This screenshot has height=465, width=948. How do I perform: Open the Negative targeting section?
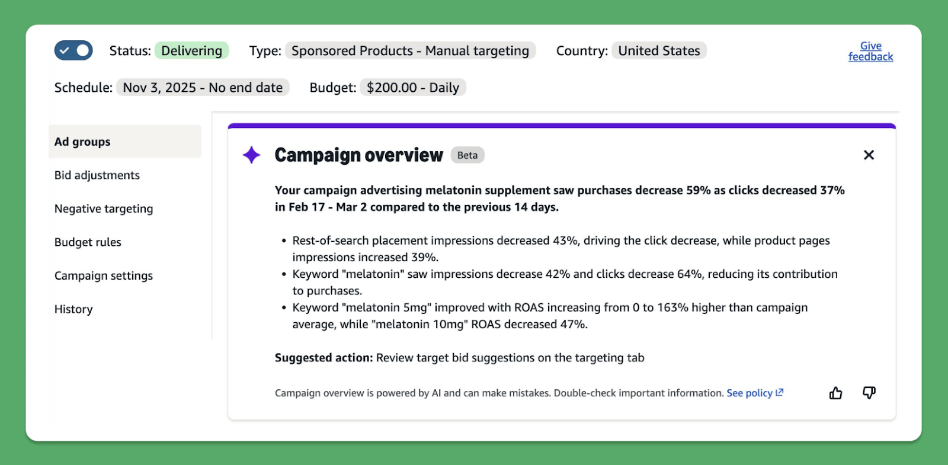(x=104, y=209)
